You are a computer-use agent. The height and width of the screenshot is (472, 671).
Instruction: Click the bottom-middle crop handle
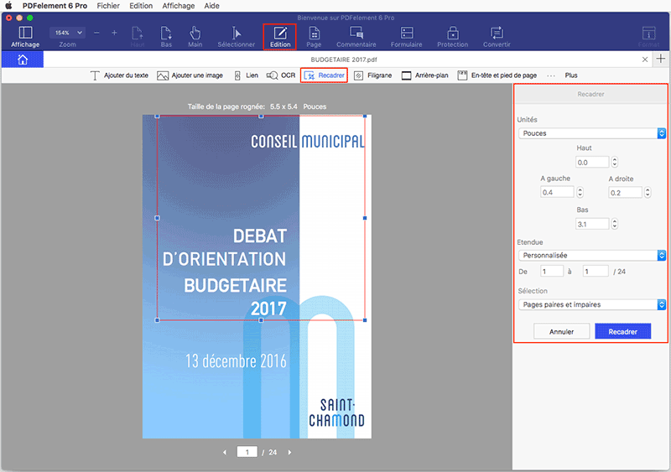261,320
